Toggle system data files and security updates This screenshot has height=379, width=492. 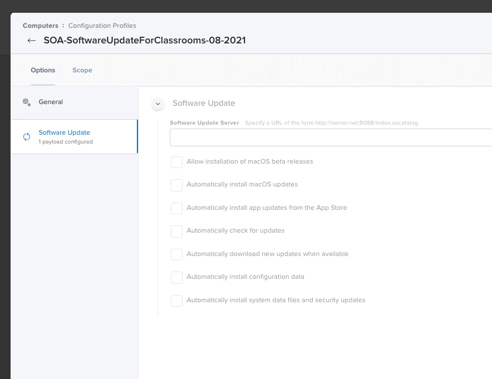click(176, 301)
